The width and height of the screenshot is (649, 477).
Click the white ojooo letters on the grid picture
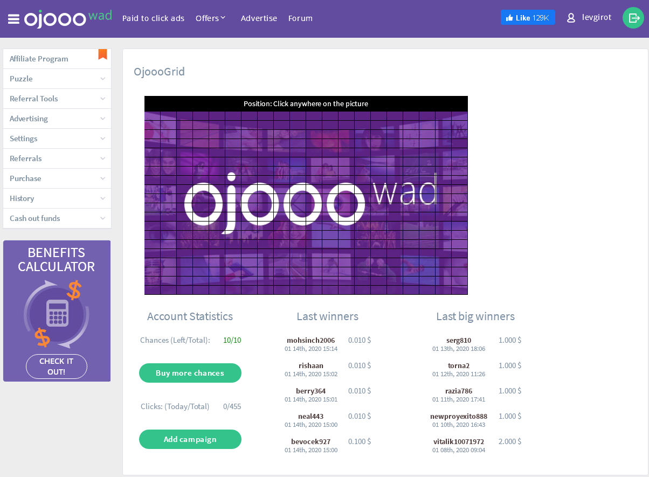pos(275,204)
